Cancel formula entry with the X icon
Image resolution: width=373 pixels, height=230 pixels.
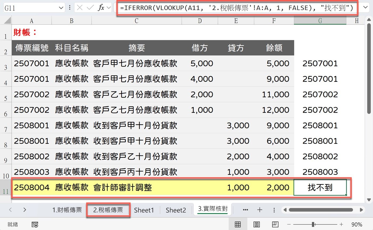click(x=79, y=8)
